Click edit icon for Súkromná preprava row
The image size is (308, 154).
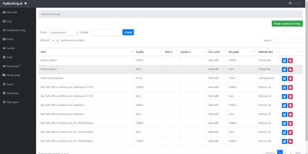coord(284,79)
